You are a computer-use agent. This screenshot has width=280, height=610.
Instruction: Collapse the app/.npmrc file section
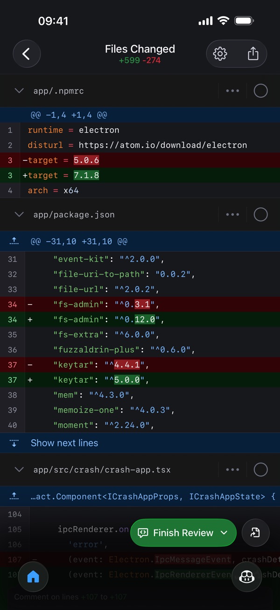click(19, 91)
